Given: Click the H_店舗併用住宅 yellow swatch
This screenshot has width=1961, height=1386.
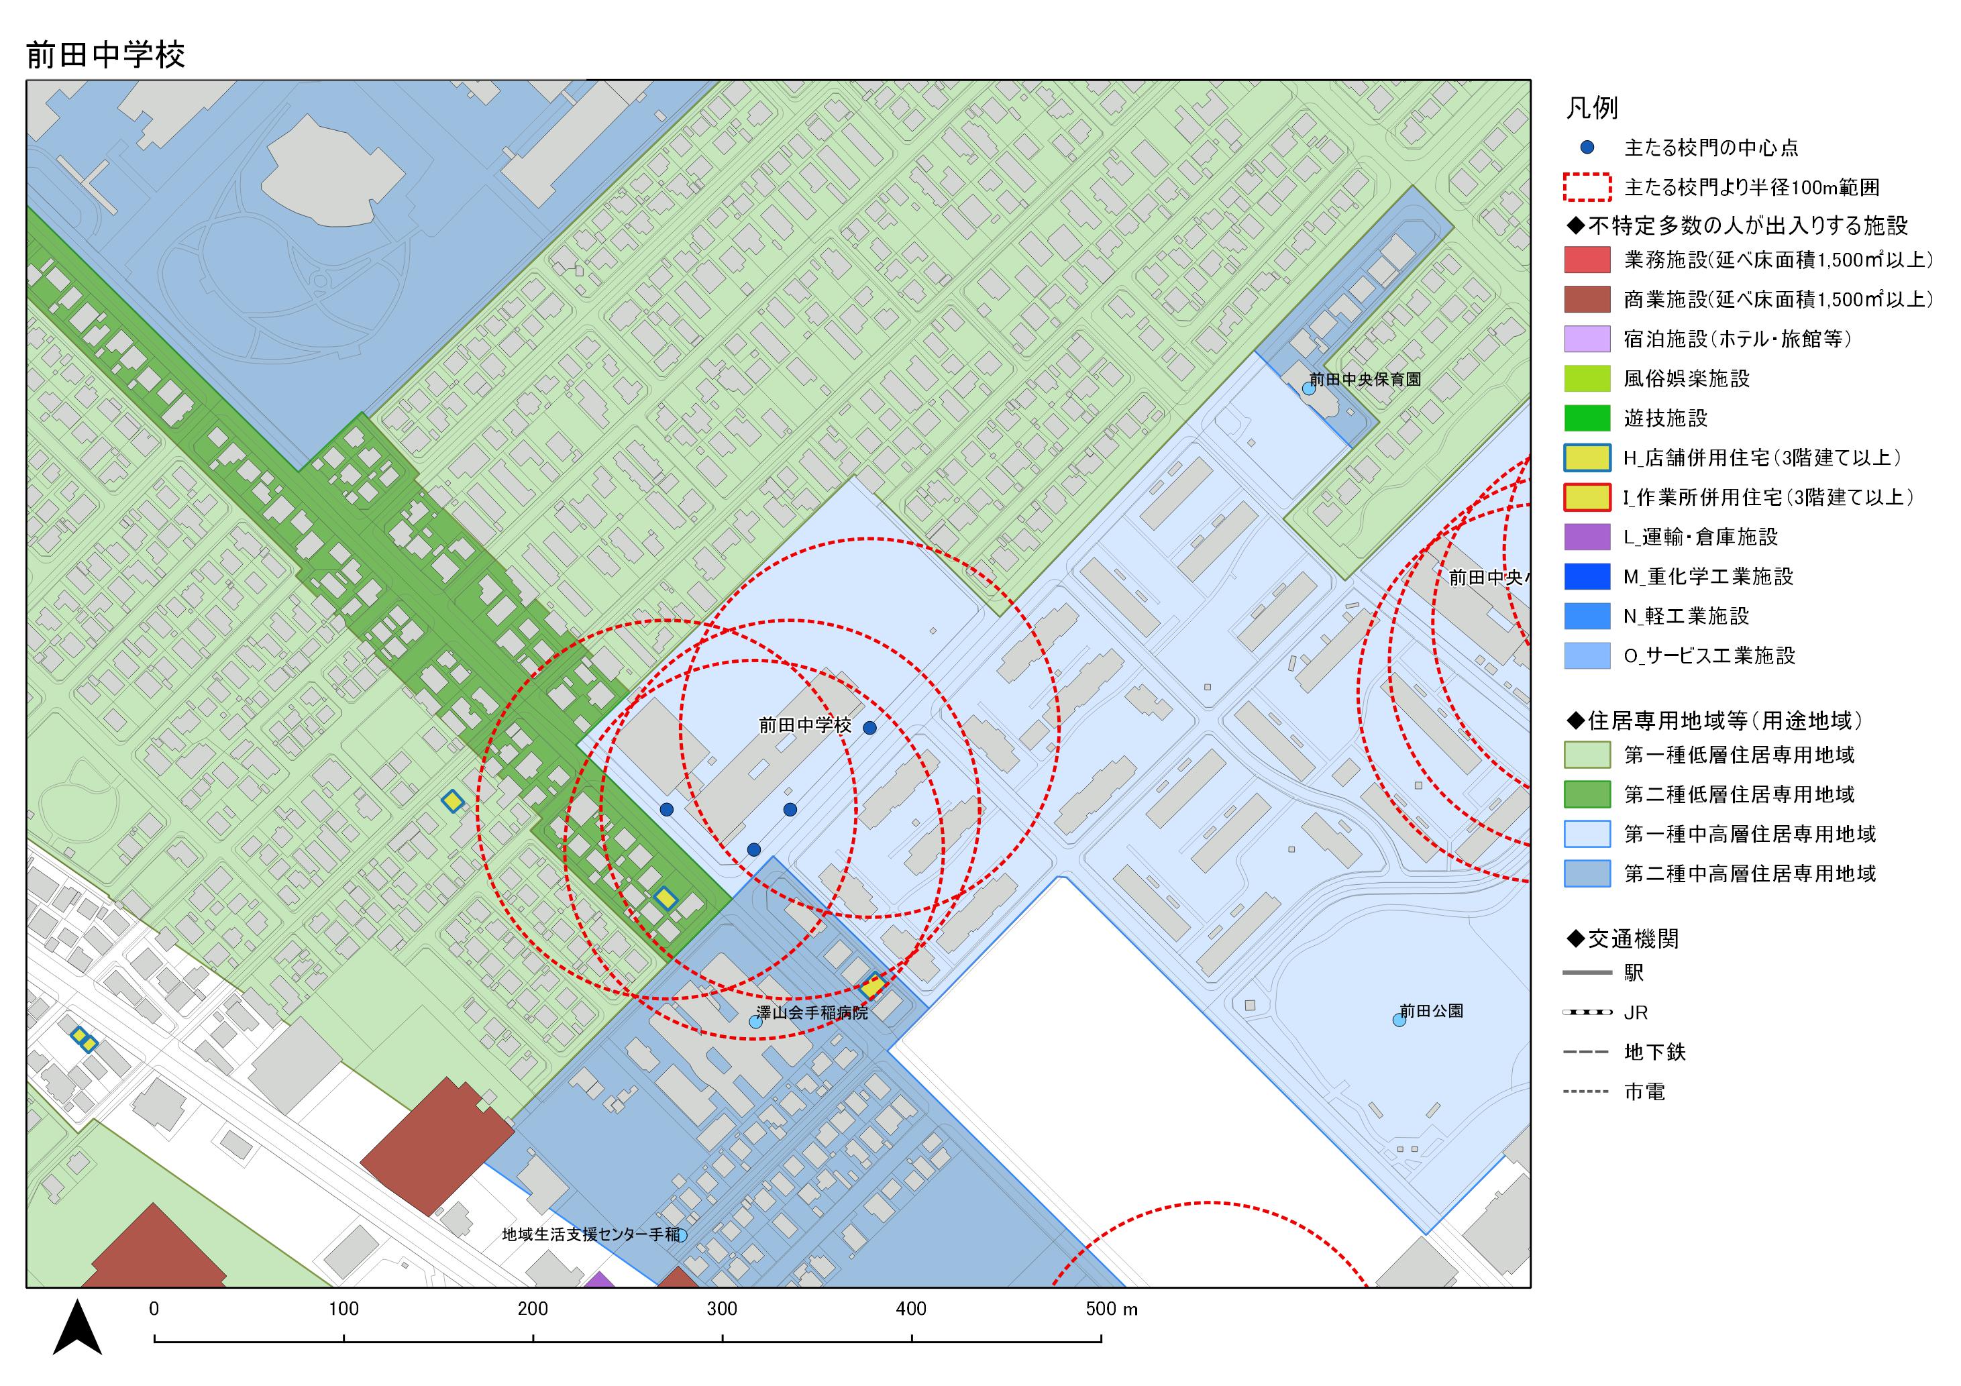Looking at the screenshot, I should (x=1587, y=458).
